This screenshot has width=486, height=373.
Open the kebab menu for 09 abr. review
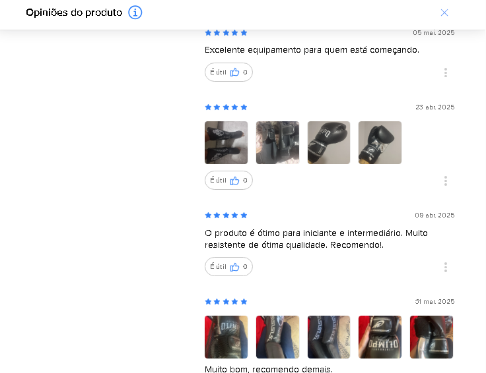pyautogui.click(x=446, y=267)
